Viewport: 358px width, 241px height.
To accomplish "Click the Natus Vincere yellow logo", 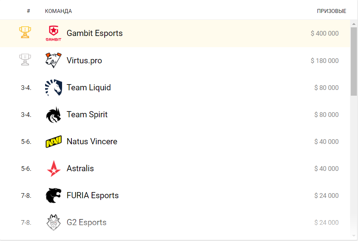I will 53,142.
